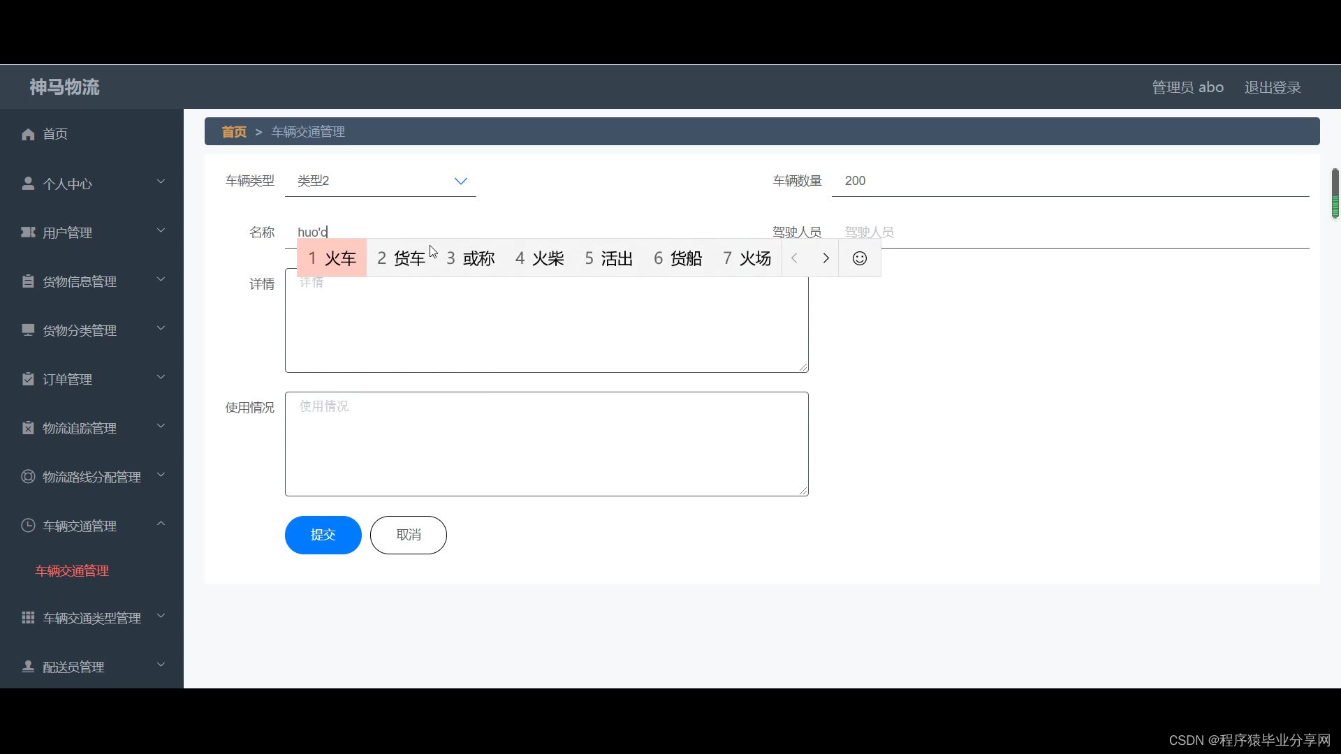Click 退出登录 link in header
This screenshot has width=1341, height=754.
click(1272, 87)
